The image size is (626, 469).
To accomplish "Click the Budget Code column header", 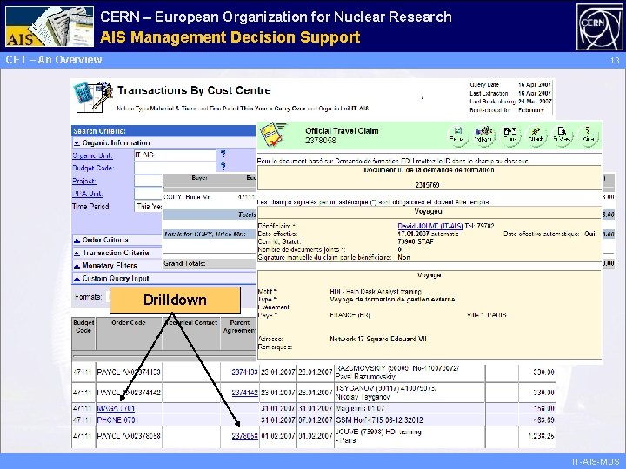I will 83,334.
